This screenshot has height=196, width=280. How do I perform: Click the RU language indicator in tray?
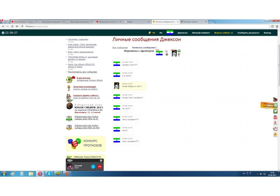click(x=244, y=174)
